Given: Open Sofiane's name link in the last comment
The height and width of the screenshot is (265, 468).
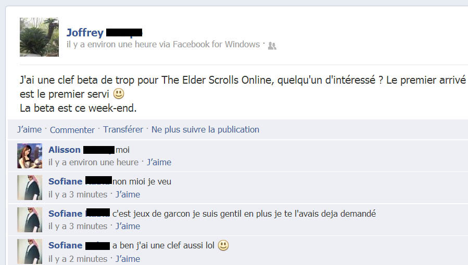Looking at the screenshot, I should click(79, 245).
